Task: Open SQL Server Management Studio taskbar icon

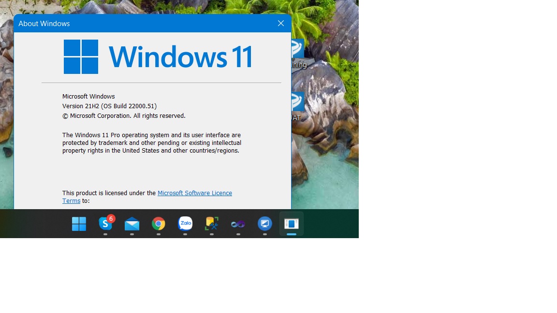Action: (x=212, y=224)
